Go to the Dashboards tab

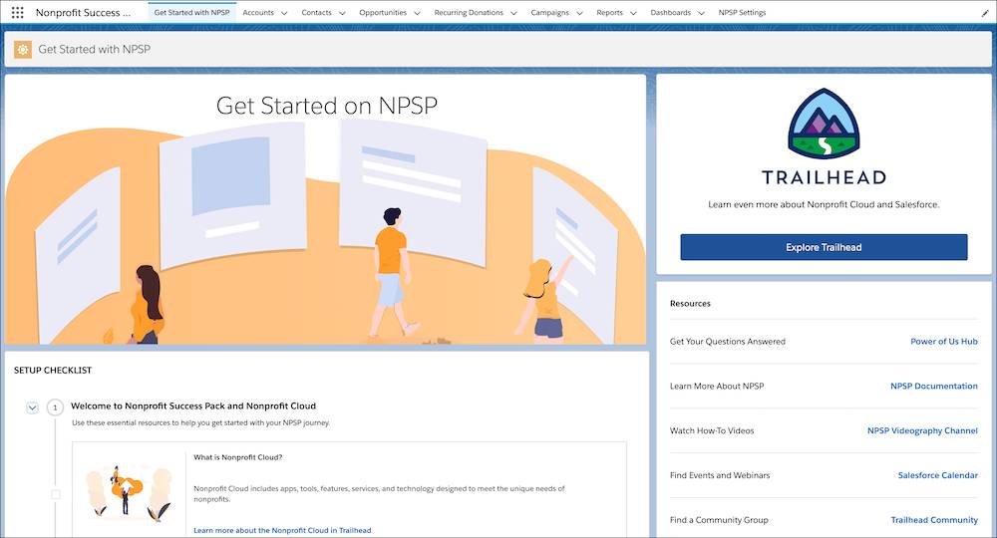[671, 12]
